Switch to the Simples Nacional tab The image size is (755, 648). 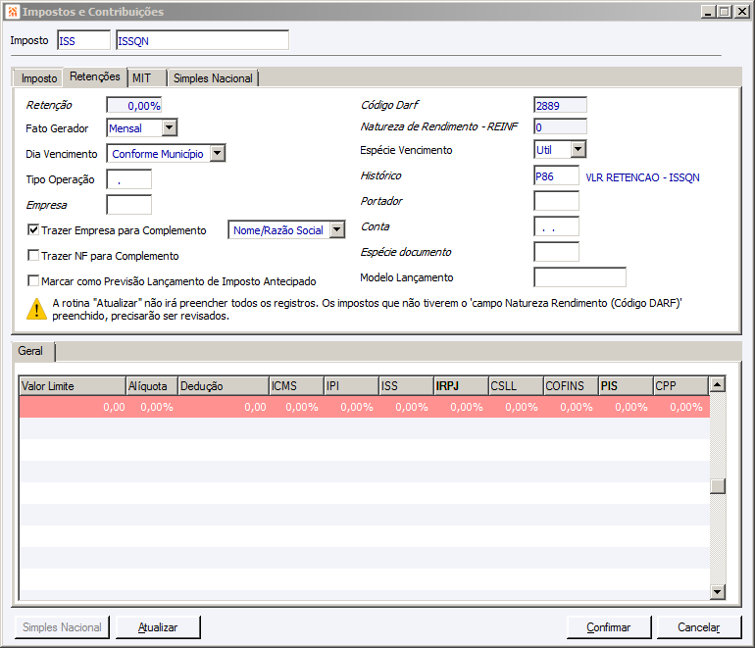213,78
